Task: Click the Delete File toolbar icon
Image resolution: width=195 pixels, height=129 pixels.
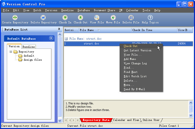Action: pos(131,18)
